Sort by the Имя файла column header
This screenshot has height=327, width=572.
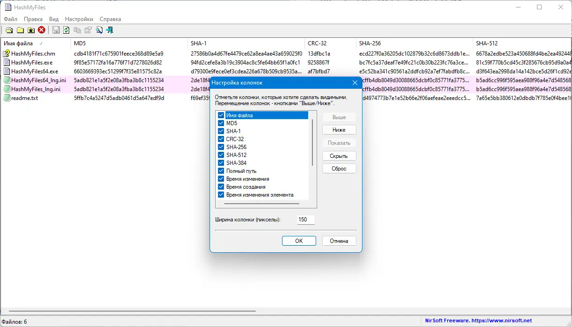click(36, 43)
